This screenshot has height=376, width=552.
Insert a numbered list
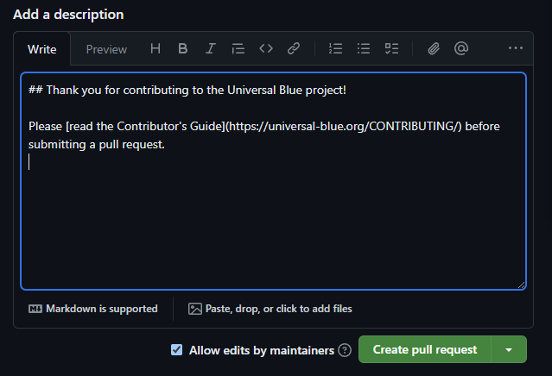(x=336, y=49)
